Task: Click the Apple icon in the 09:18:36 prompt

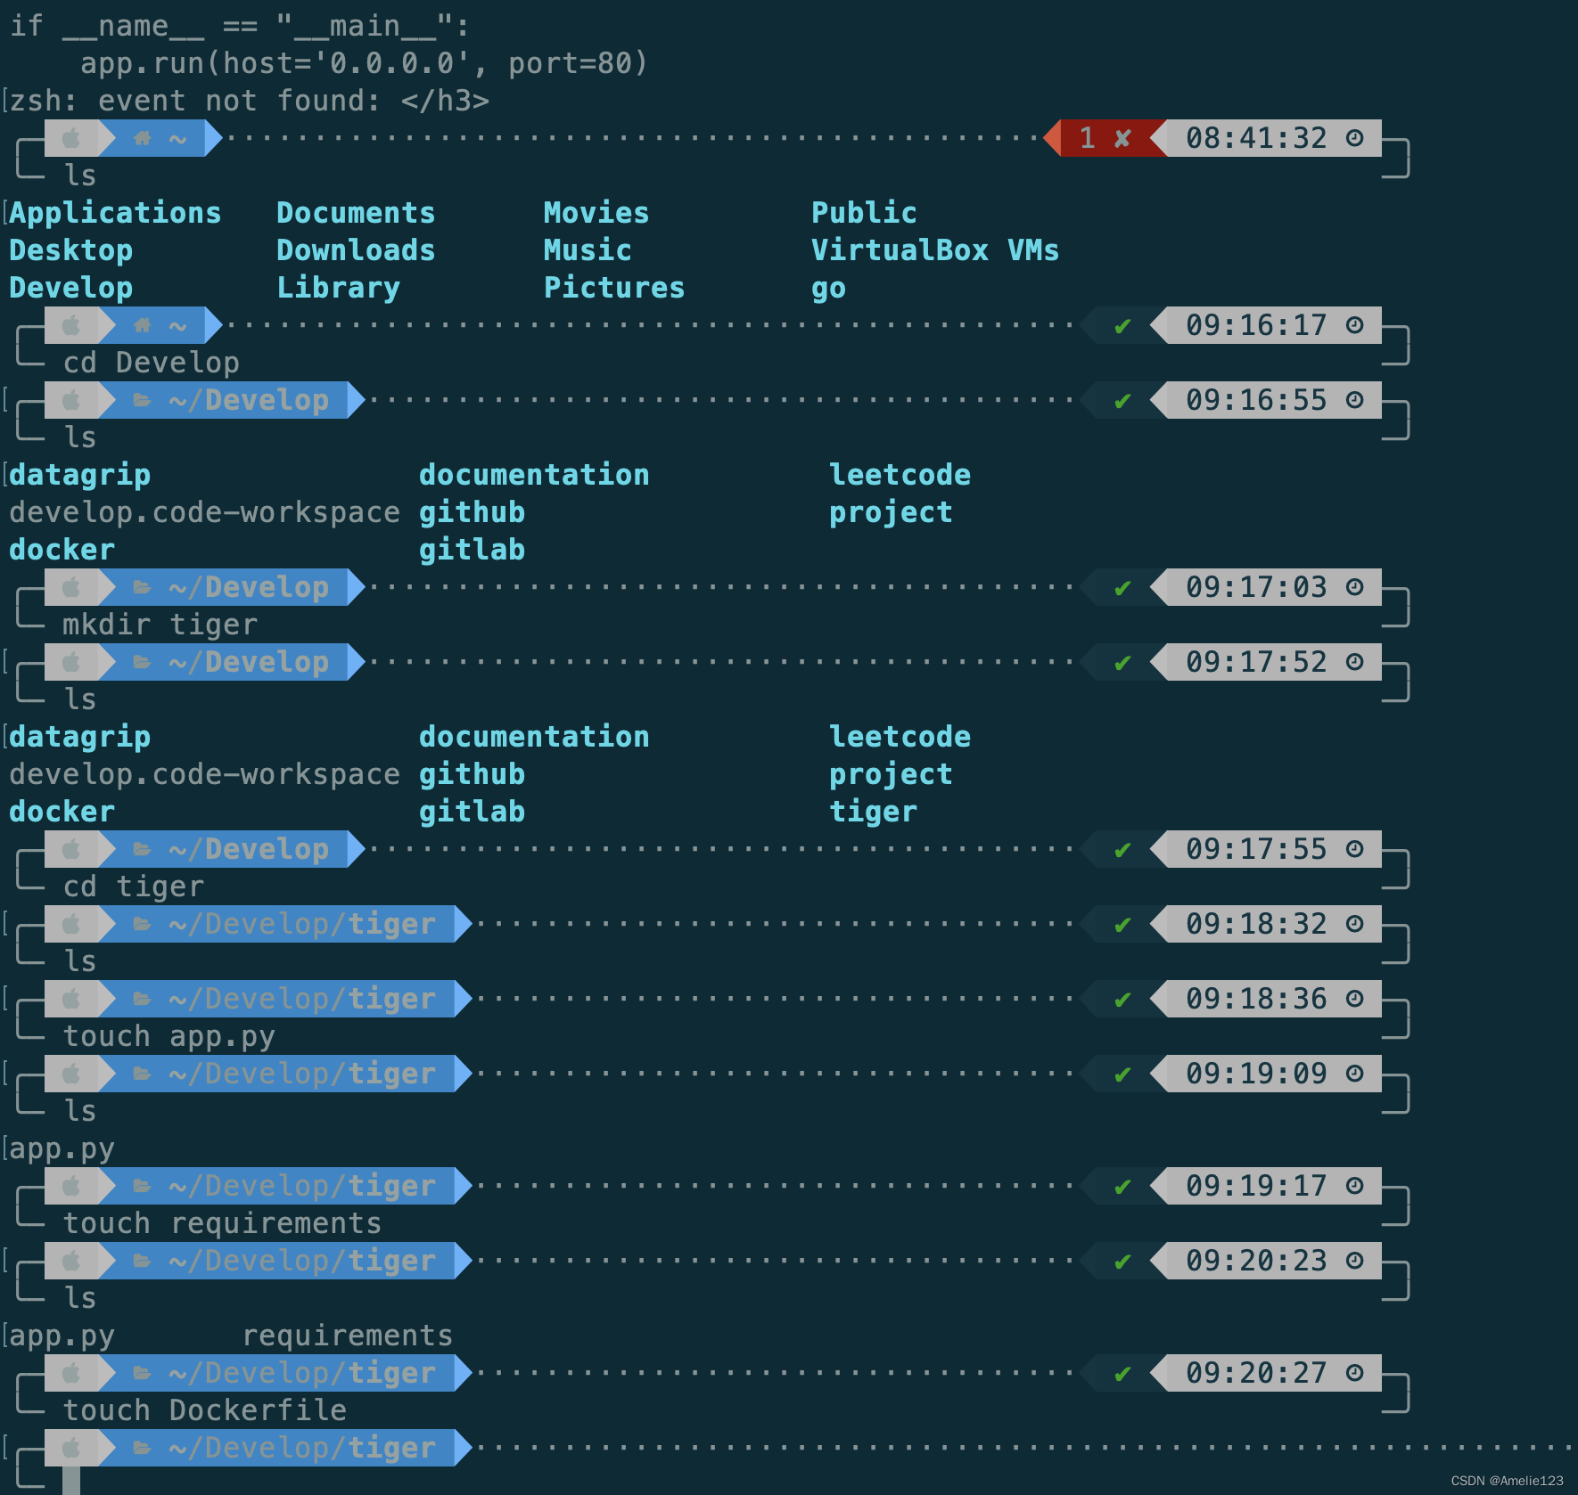Action: 71,999
